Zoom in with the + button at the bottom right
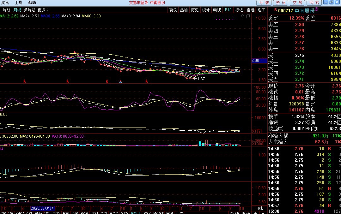 [255, 213]
